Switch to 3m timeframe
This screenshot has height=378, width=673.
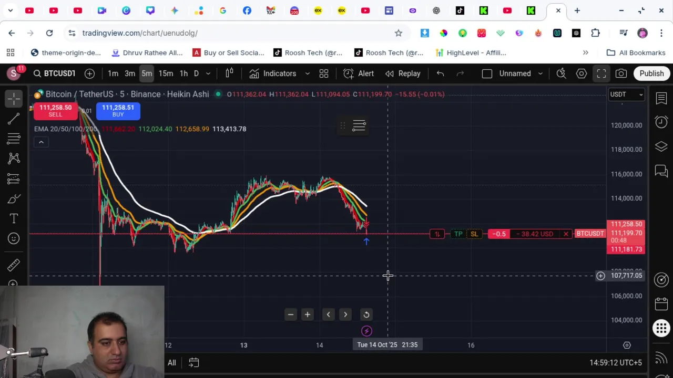[130, 73]
